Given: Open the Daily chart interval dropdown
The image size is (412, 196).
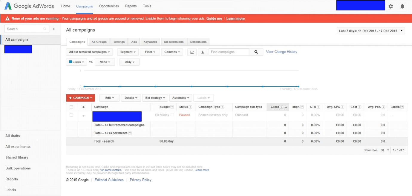Looking at the screenshot, I should pyautogui.click(x=129, y=62).
